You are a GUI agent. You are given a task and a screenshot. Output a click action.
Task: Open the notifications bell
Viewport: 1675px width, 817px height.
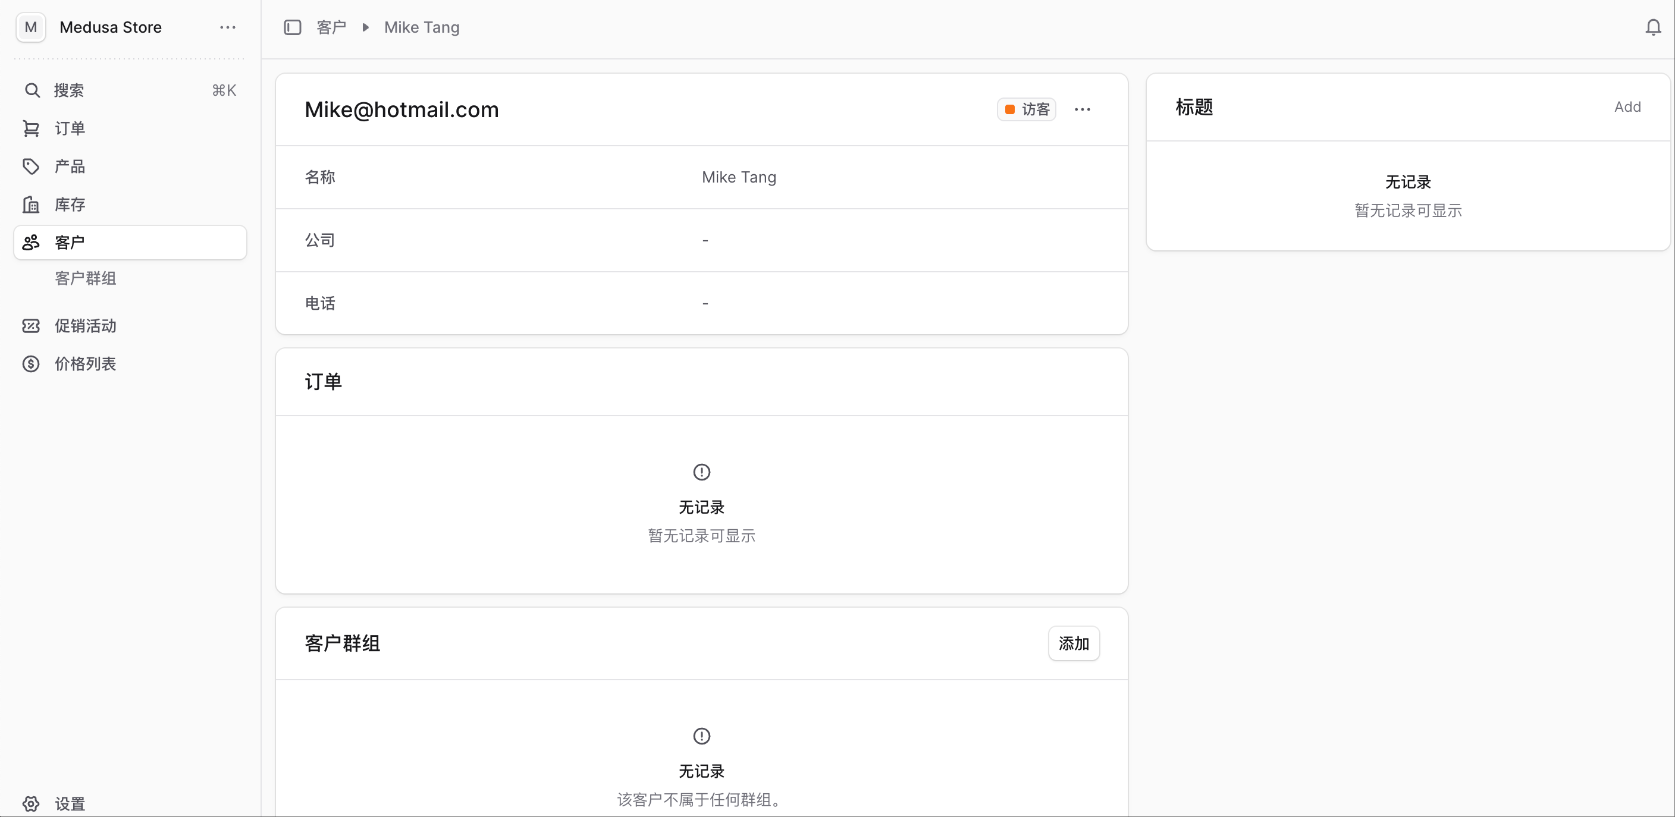(x=1653, y=27)
